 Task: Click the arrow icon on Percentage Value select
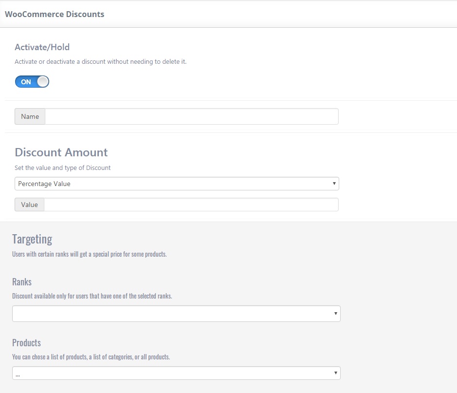[334, 184]
